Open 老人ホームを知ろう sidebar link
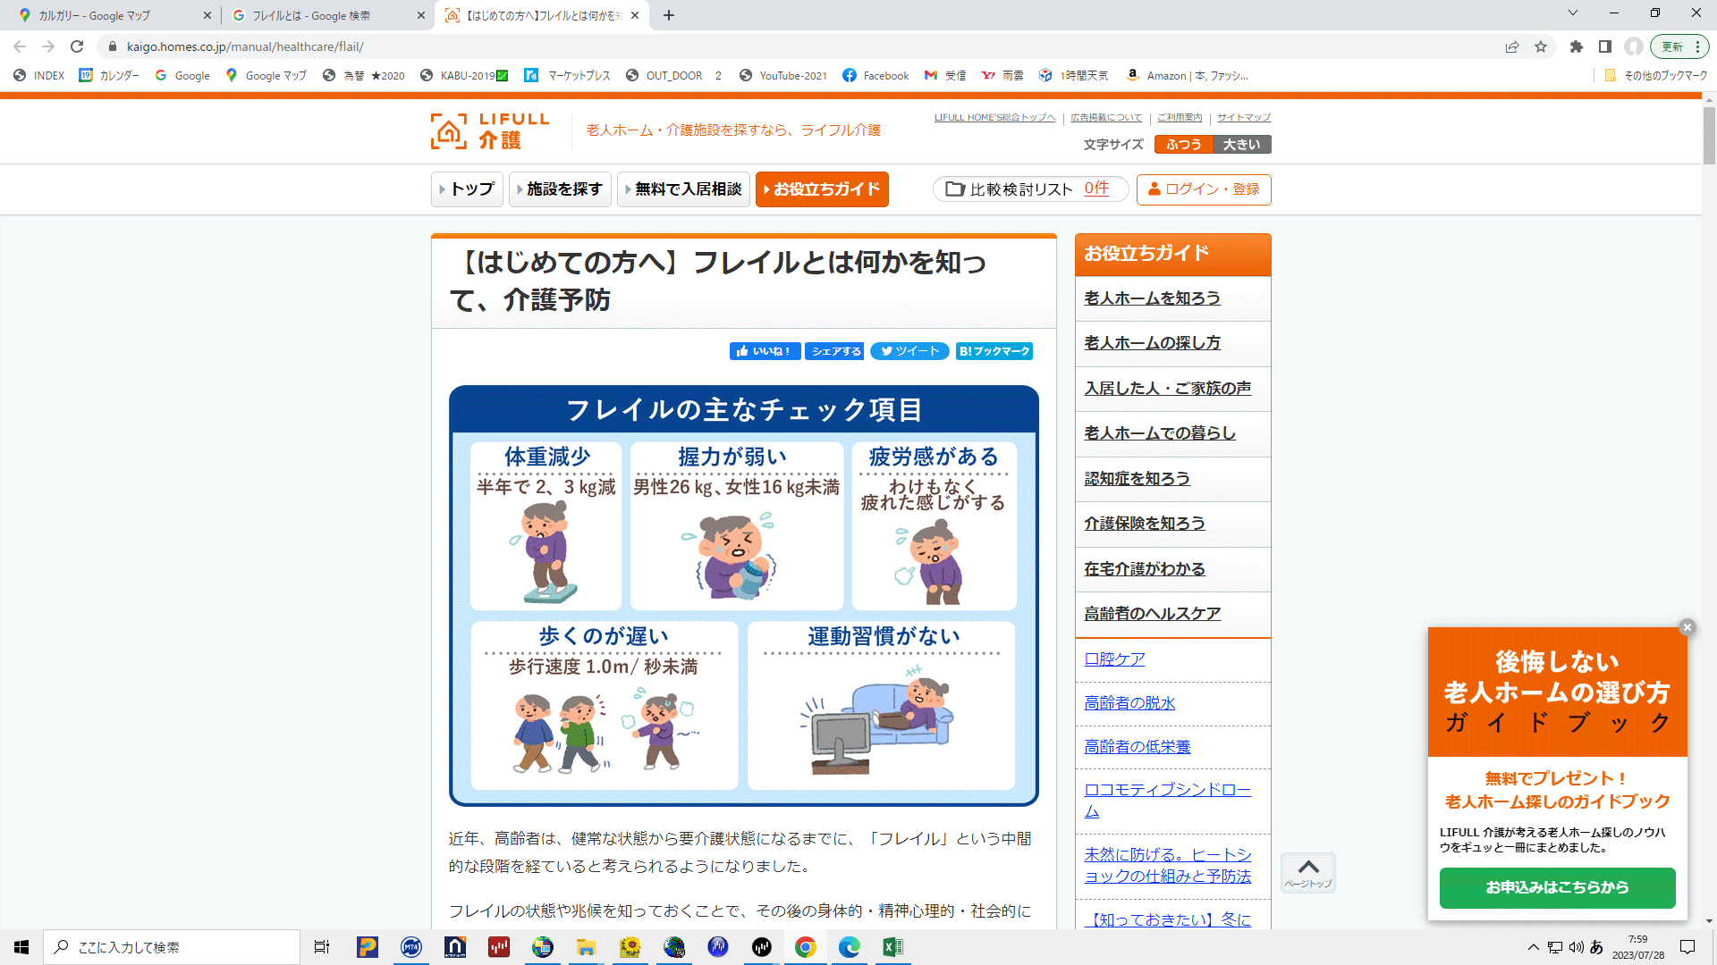 (1152, 298)
